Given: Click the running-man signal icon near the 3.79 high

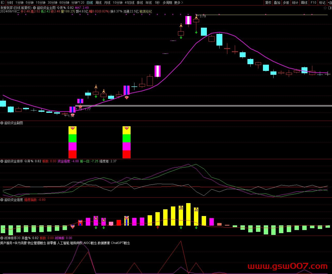Looking at the screenshot, I should pos(196,17).
